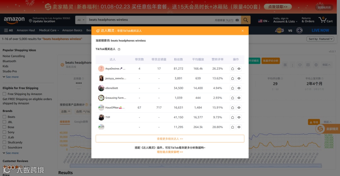Collapse panel with 收起 beside settings icon

click(326, 65)
